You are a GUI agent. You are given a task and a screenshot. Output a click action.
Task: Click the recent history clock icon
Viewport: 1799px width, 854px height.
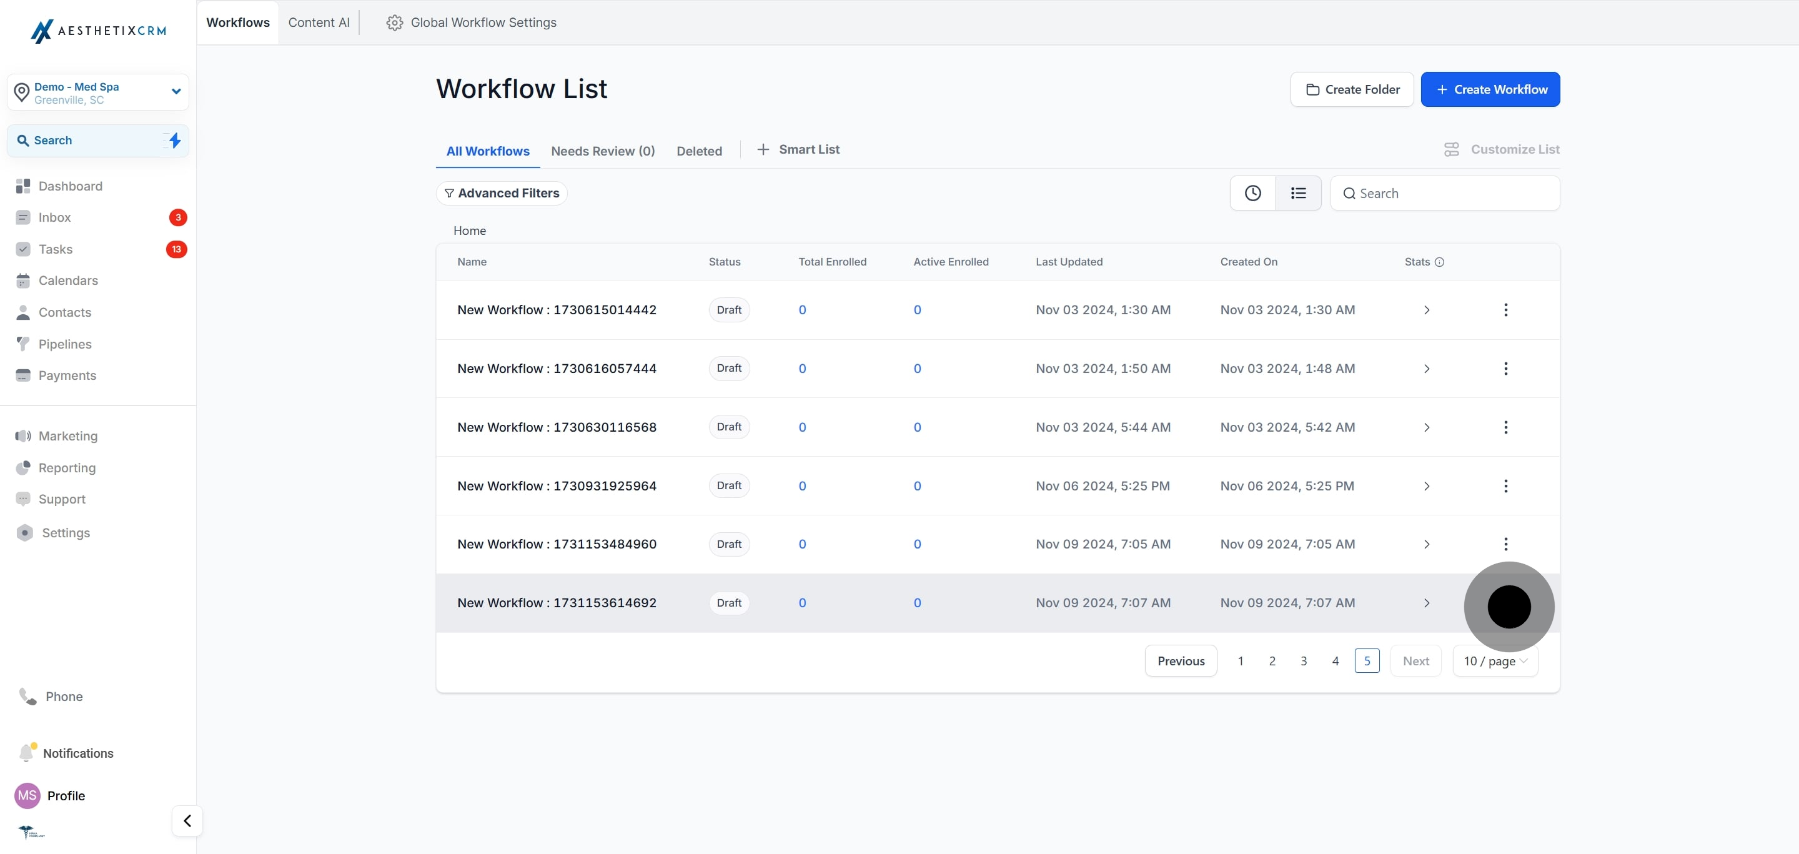click(1252, 194)
